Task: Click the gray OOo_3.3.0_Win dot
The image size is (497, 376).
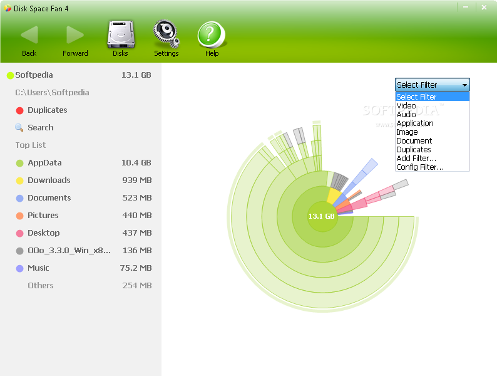Action: point(19,251)
